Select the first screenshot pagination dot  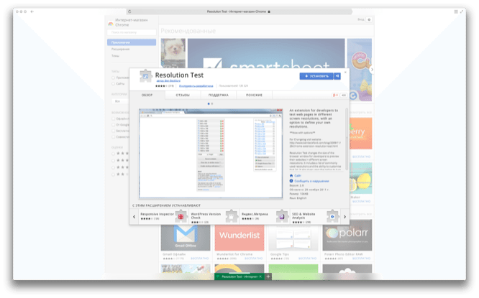point(209,103)
